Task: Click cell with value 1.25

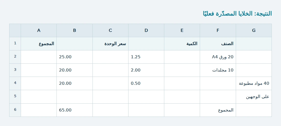Action: 146,57
